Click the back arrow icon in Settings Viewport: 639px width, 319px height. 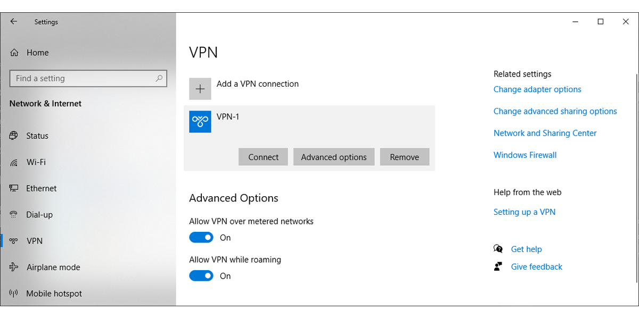(x=14, y=22)
